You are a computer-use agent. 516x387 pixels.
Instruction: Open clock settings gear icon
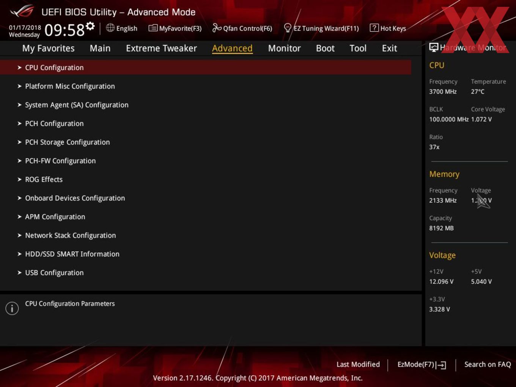[x=90, y=26]
